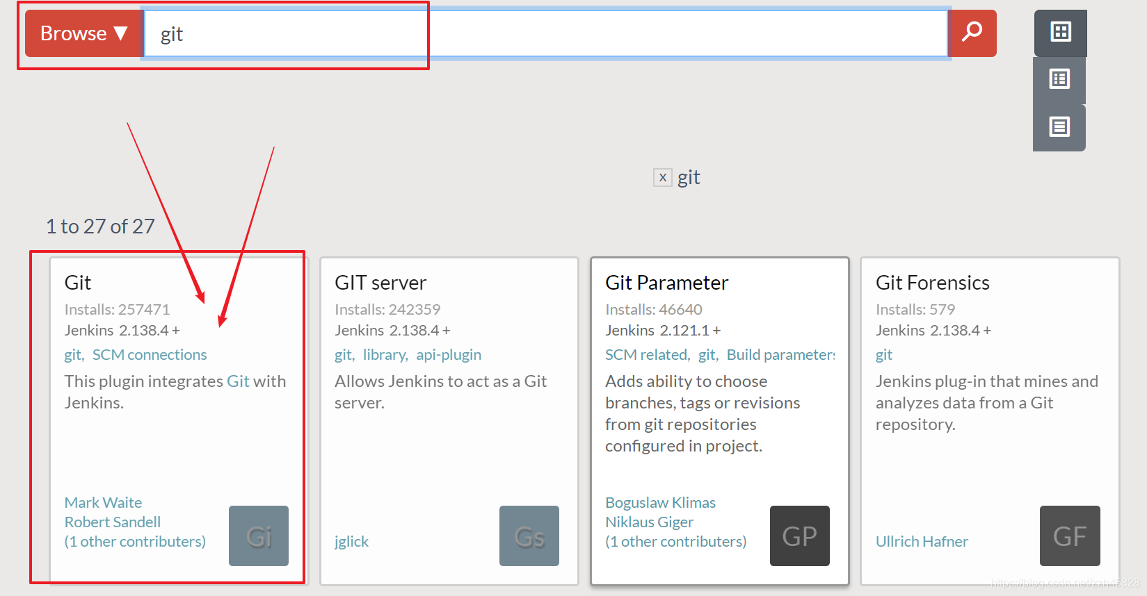The height and width of the screenshot is (596, 1147).
Task: Click author Boguslaw Klimas
Action: tap(660, 502)
